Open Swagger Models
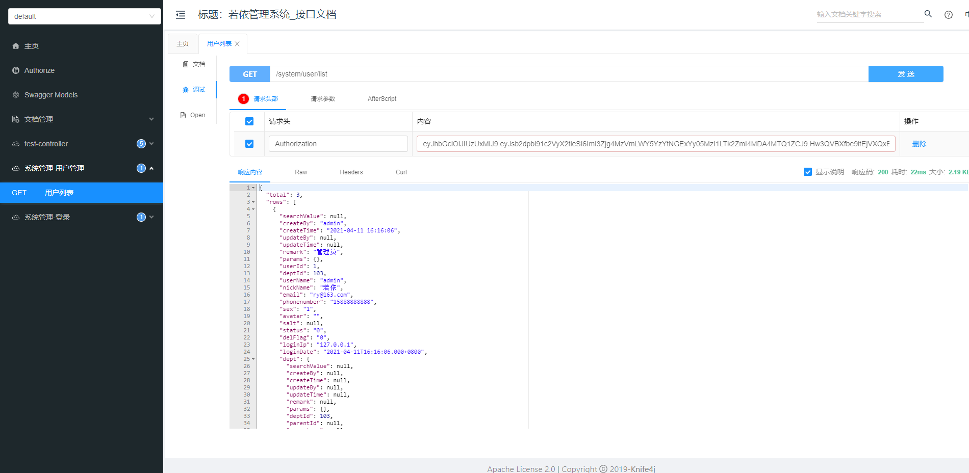Viewport: 969px width, 473px height. pos(50,95)
